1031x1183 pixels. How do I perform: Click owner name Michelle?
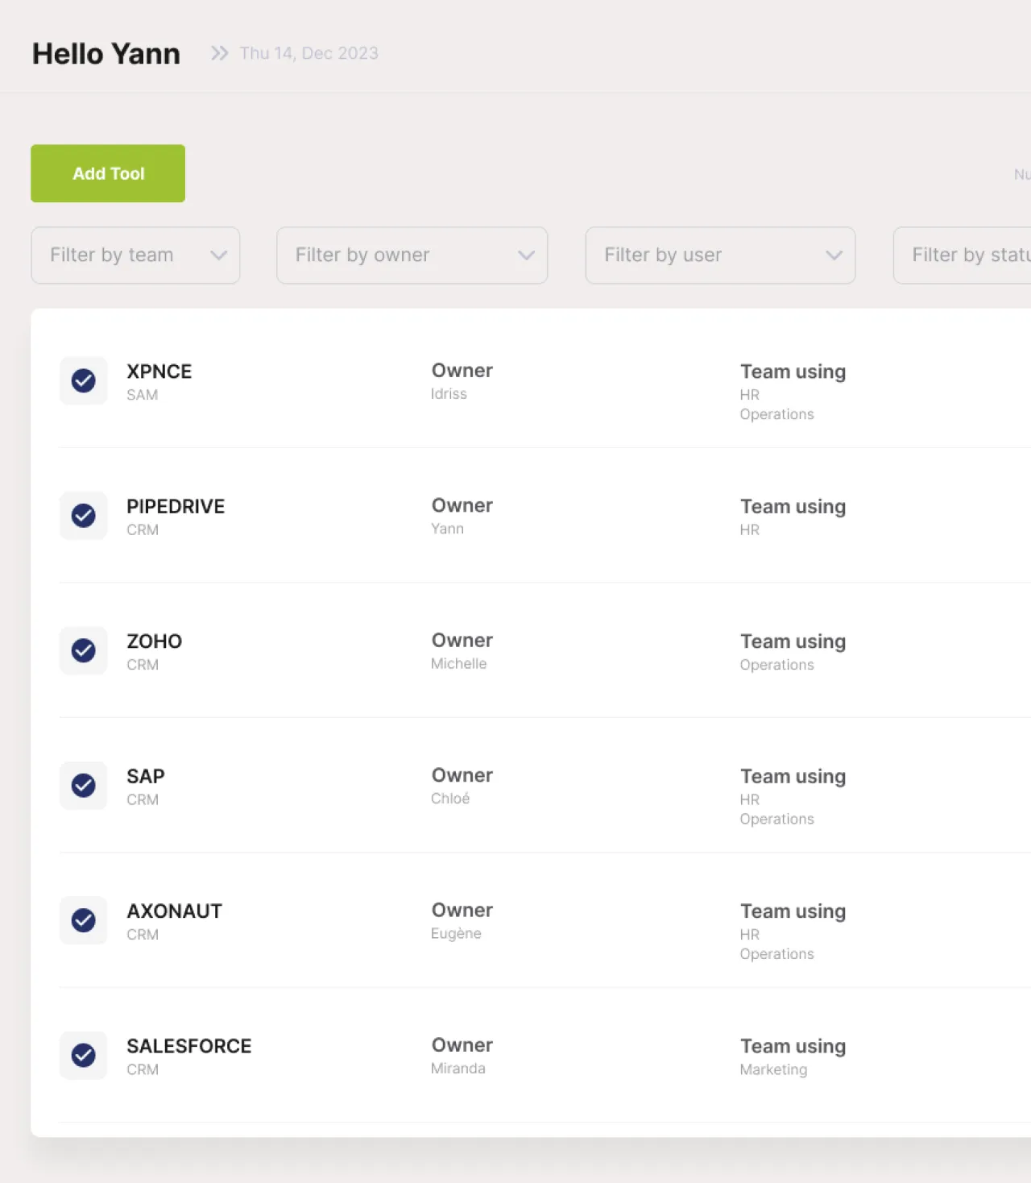(x=458, y=664)
